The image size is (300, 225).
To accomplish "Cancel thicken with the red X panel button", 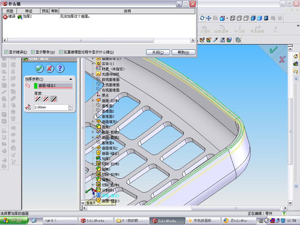I will [x=50, y=68].
